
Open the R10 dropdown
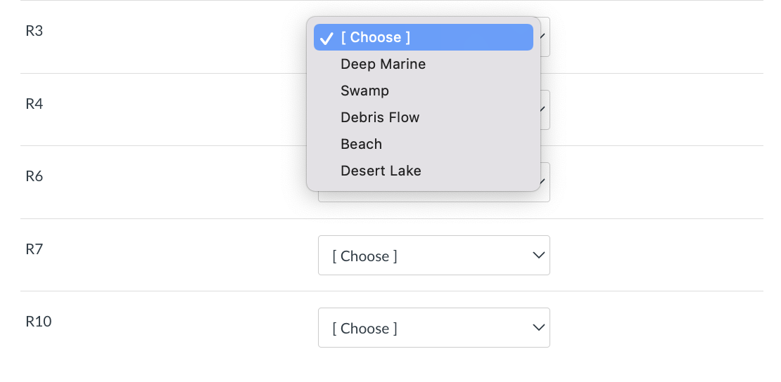[x=433, y=328]
